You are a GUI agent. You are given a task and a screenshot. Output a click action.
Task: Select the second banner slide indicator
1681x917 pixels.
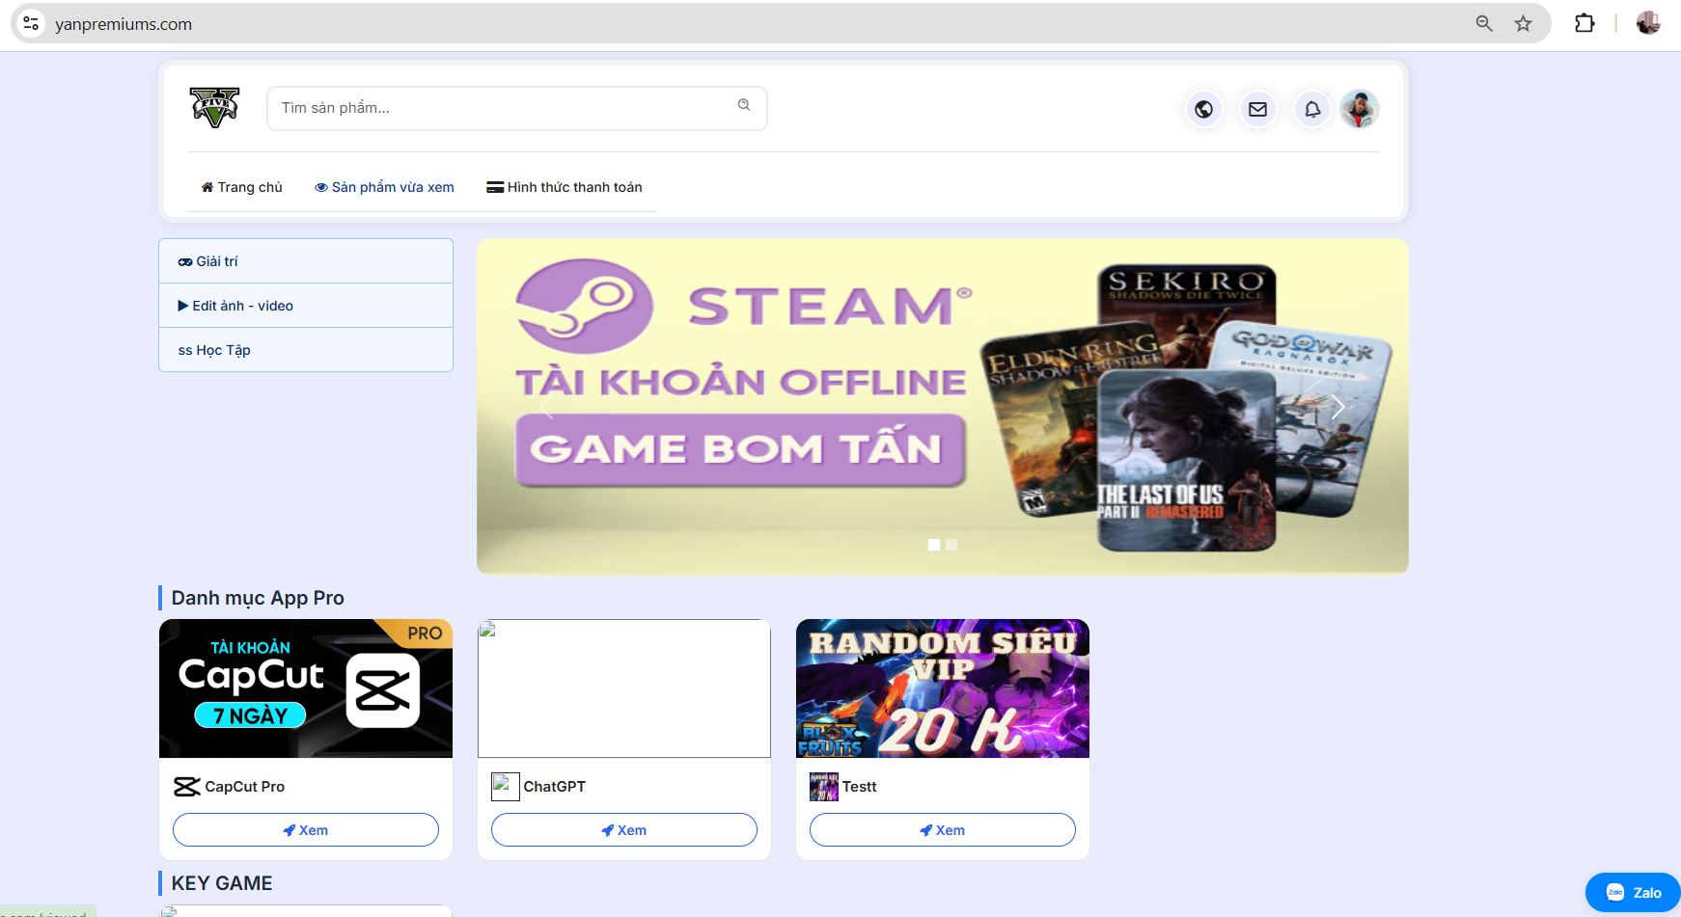951,545
